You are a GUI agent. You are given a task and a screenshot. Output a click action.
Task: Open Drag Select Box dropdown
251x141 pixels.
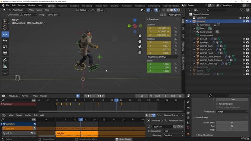[53, 15]
